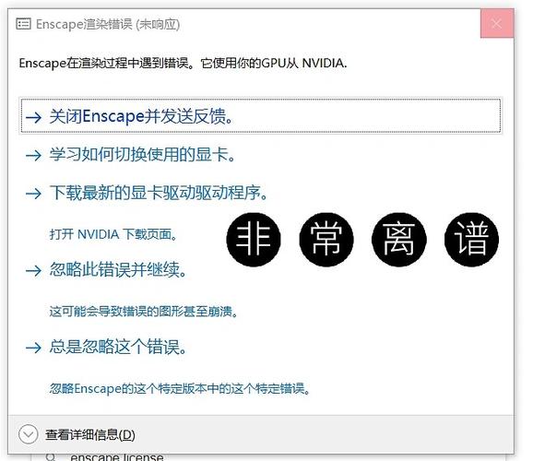Click the 查看详细信息(D) label
The width and height of the screenshot is (533, 461).
click(90, 434)
